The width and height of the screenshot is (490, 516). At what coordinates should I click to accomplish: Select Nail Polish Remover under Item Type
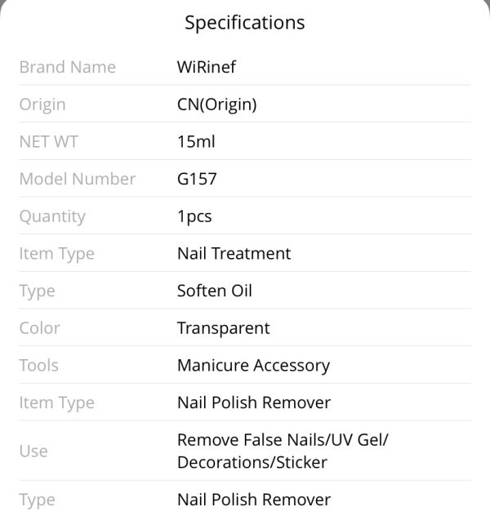tap(254, 403)
